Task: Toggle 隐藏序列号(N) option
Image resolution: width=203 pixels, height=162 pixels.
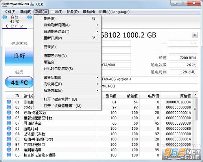Action: pos(67,56)
